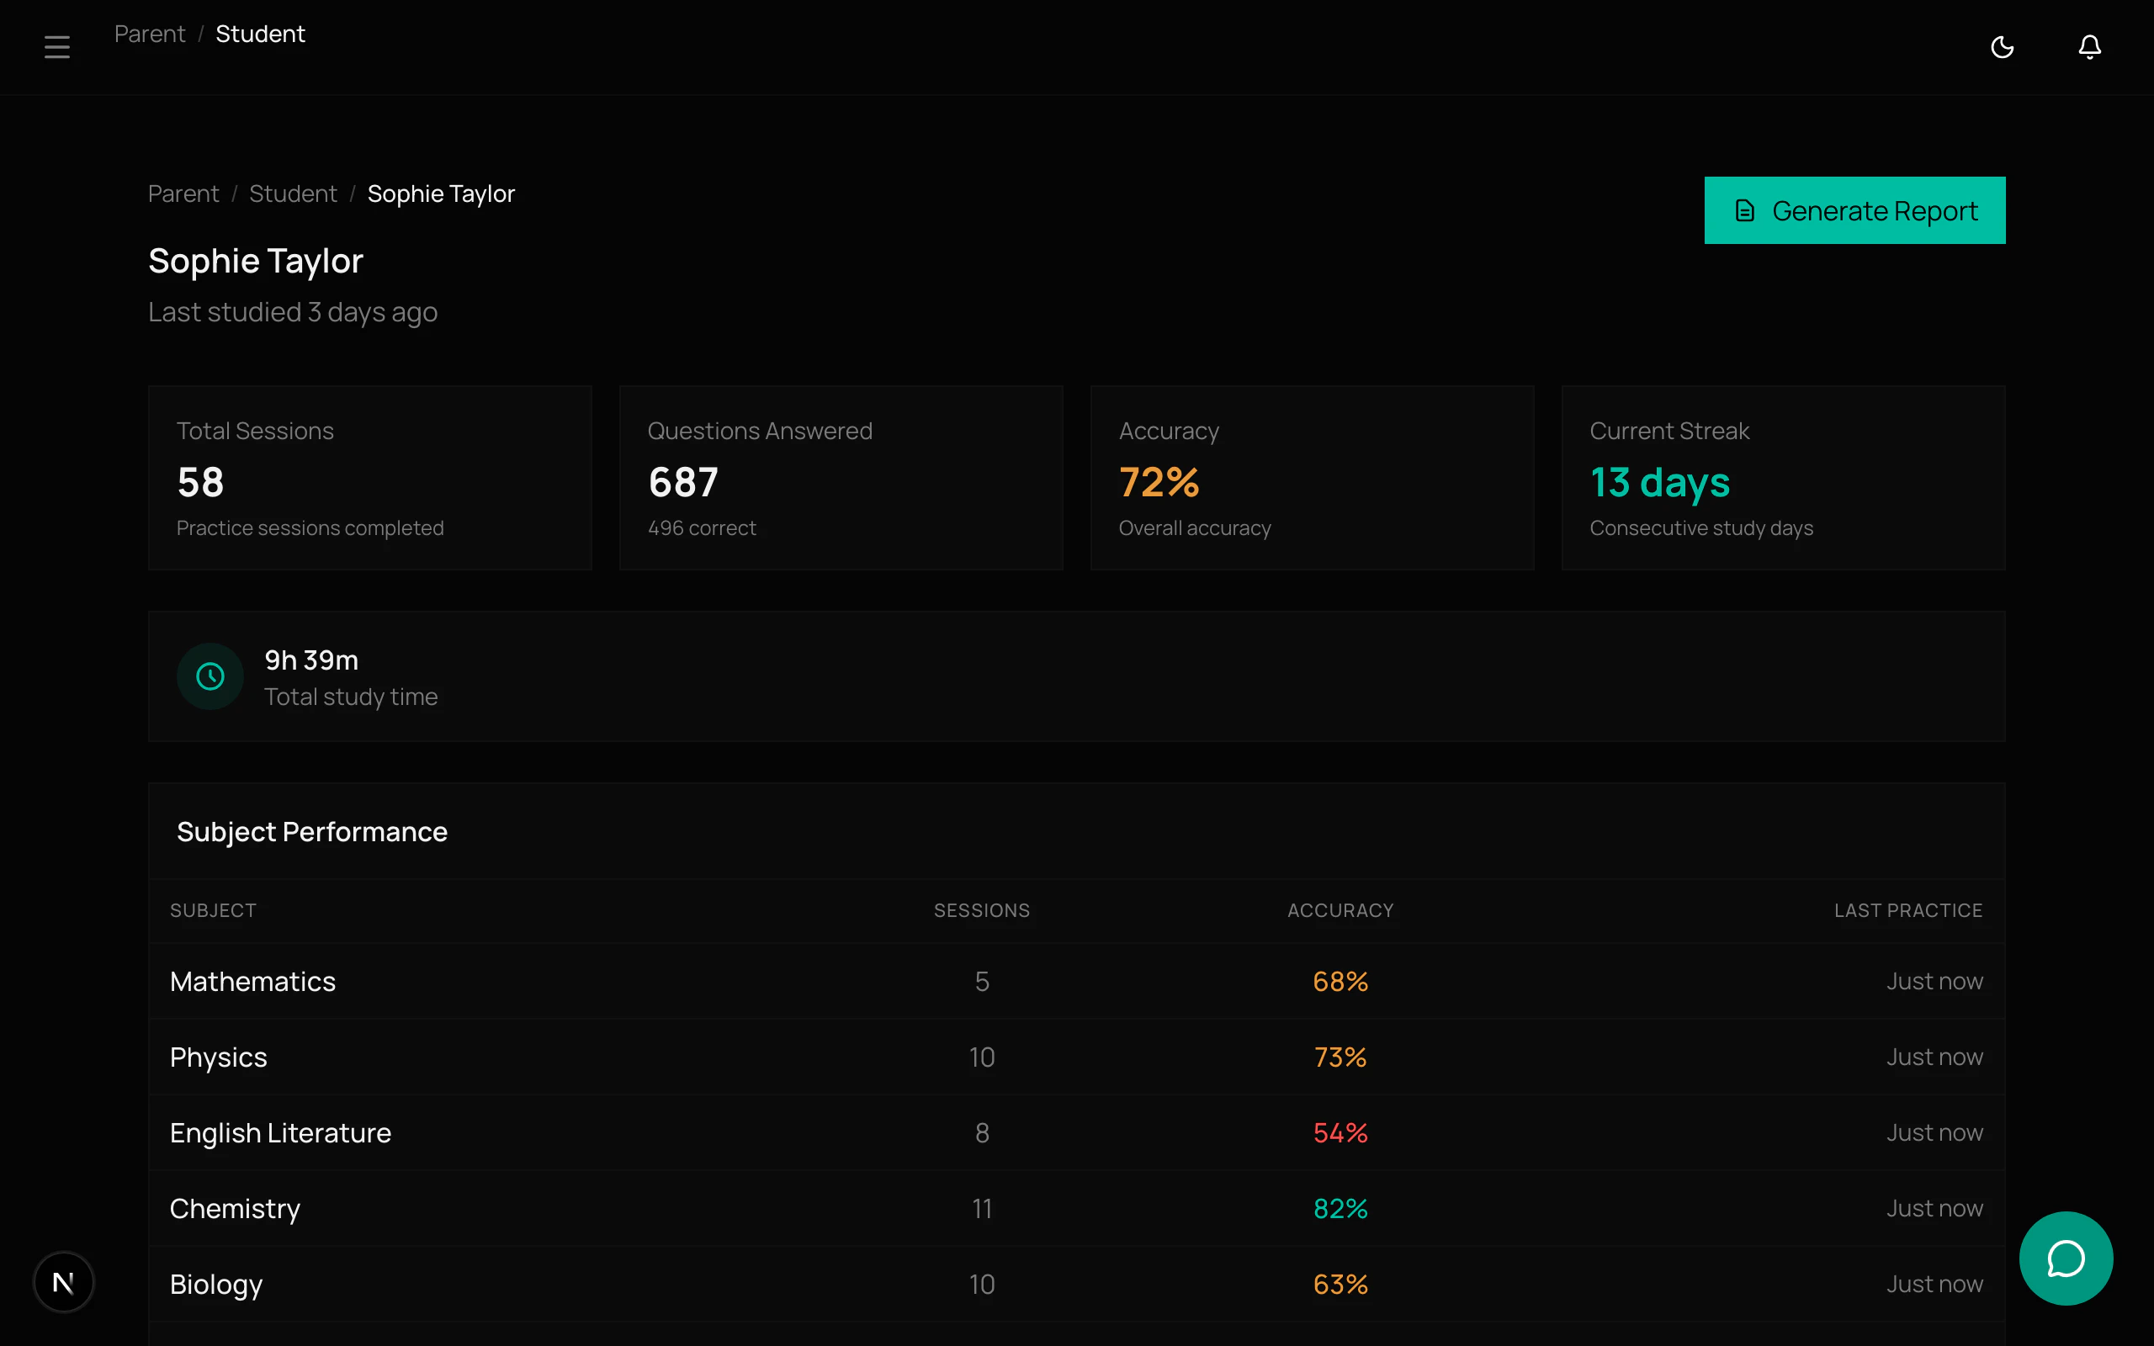
Task: Open the hamburger sidebar menu
Action: pos(57,47)
